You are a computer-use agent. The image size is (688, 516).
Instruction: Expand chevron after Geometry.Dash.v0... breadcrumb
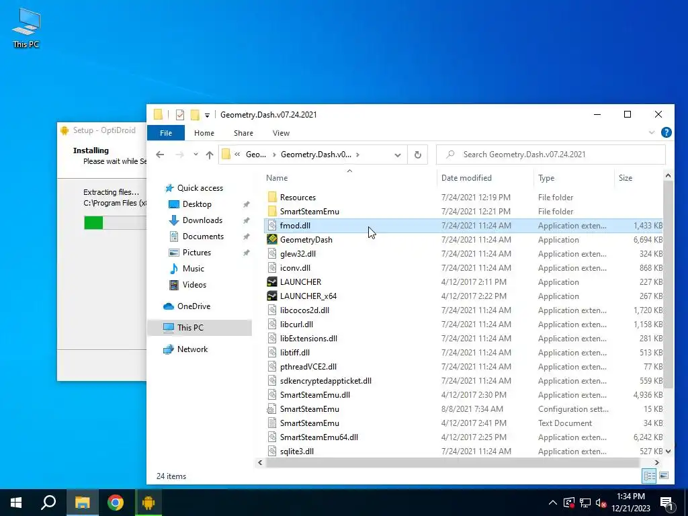point(358,155)
